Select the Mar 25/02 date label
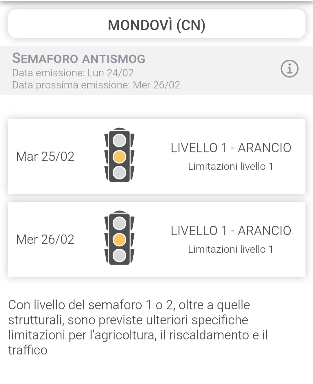 coord(45,156)
